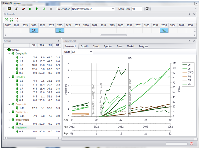Select the 2020 clearcut event in schedule

pyautogui.click(x=34, y=30)
